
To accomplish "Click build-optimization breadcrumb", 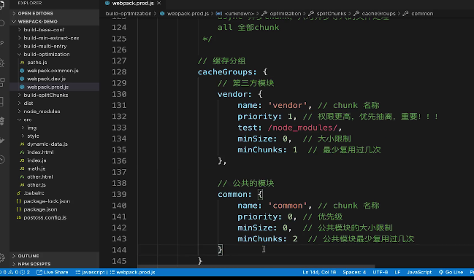I will 129,14.
